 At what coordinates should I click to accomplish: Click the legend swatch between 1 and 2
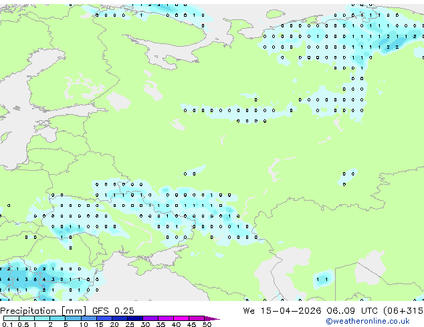coord(42,318)
